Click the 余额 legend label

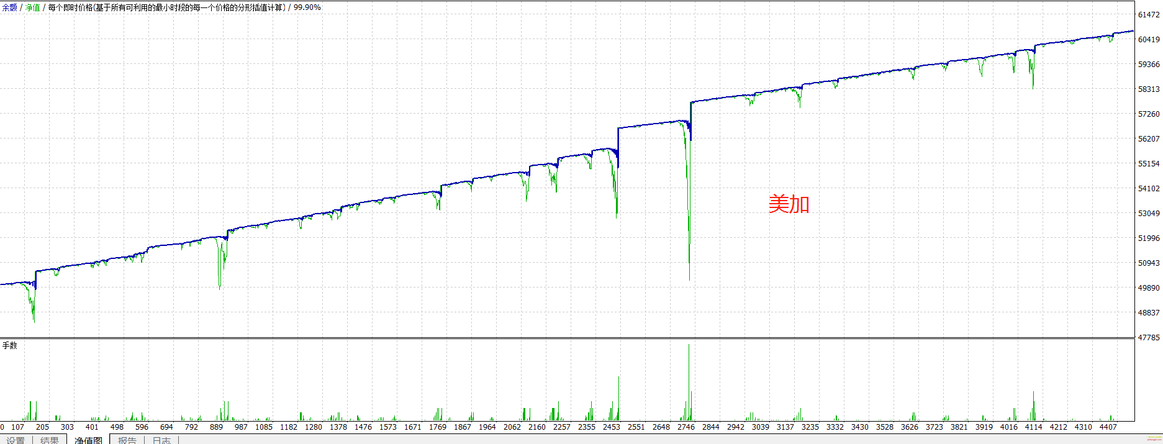point(9,7)
